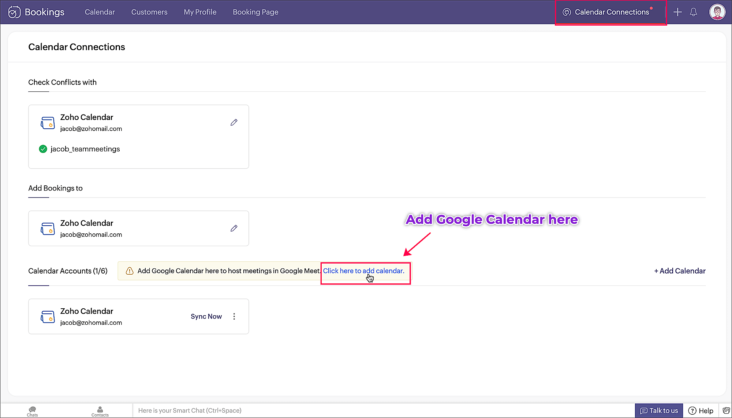The image size is (732, 418).
Task: Click the Smart Chat input field
Action: click(384, 410)
